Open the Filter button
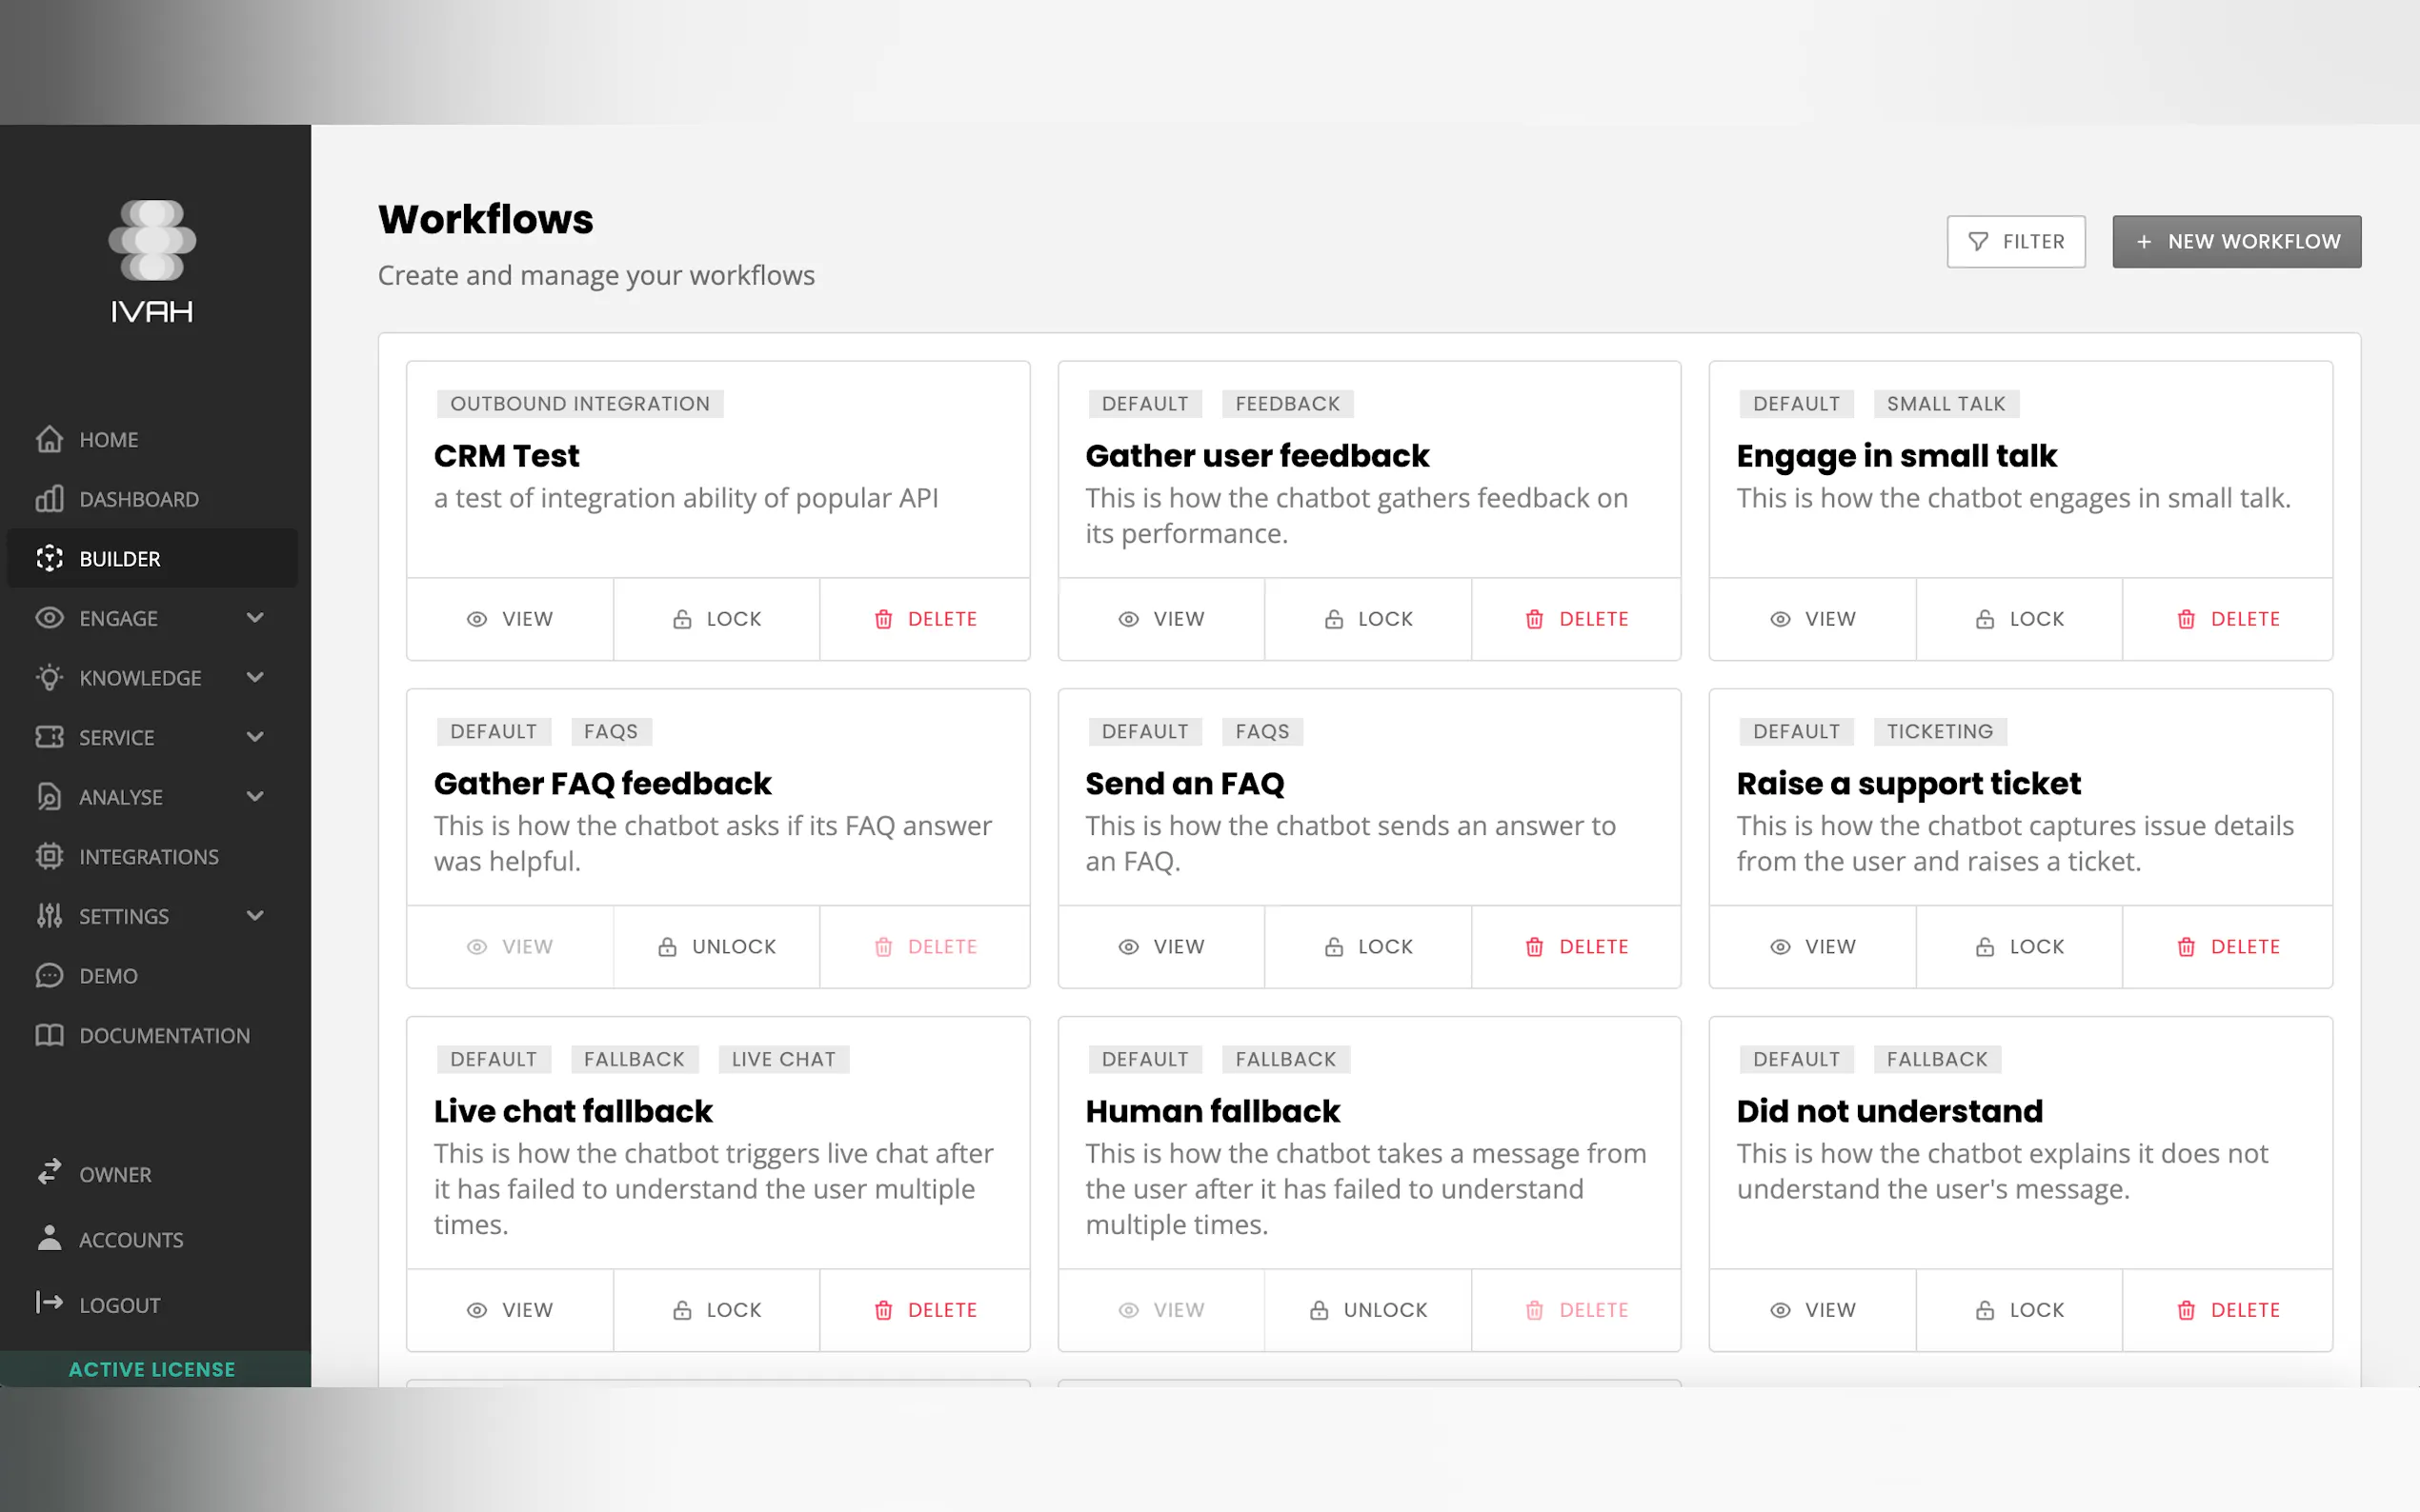This screenshot has height=1512, width=2420. click(x=2015, y=241)
